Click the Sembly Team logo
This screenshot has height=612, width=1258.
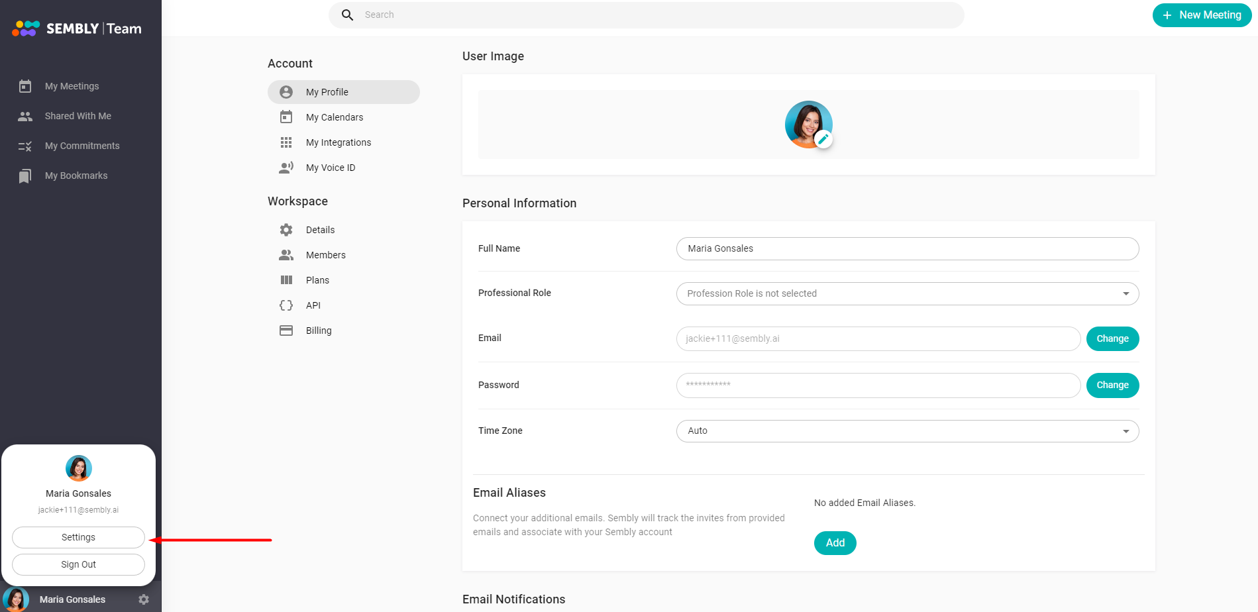tap(77, 28)
